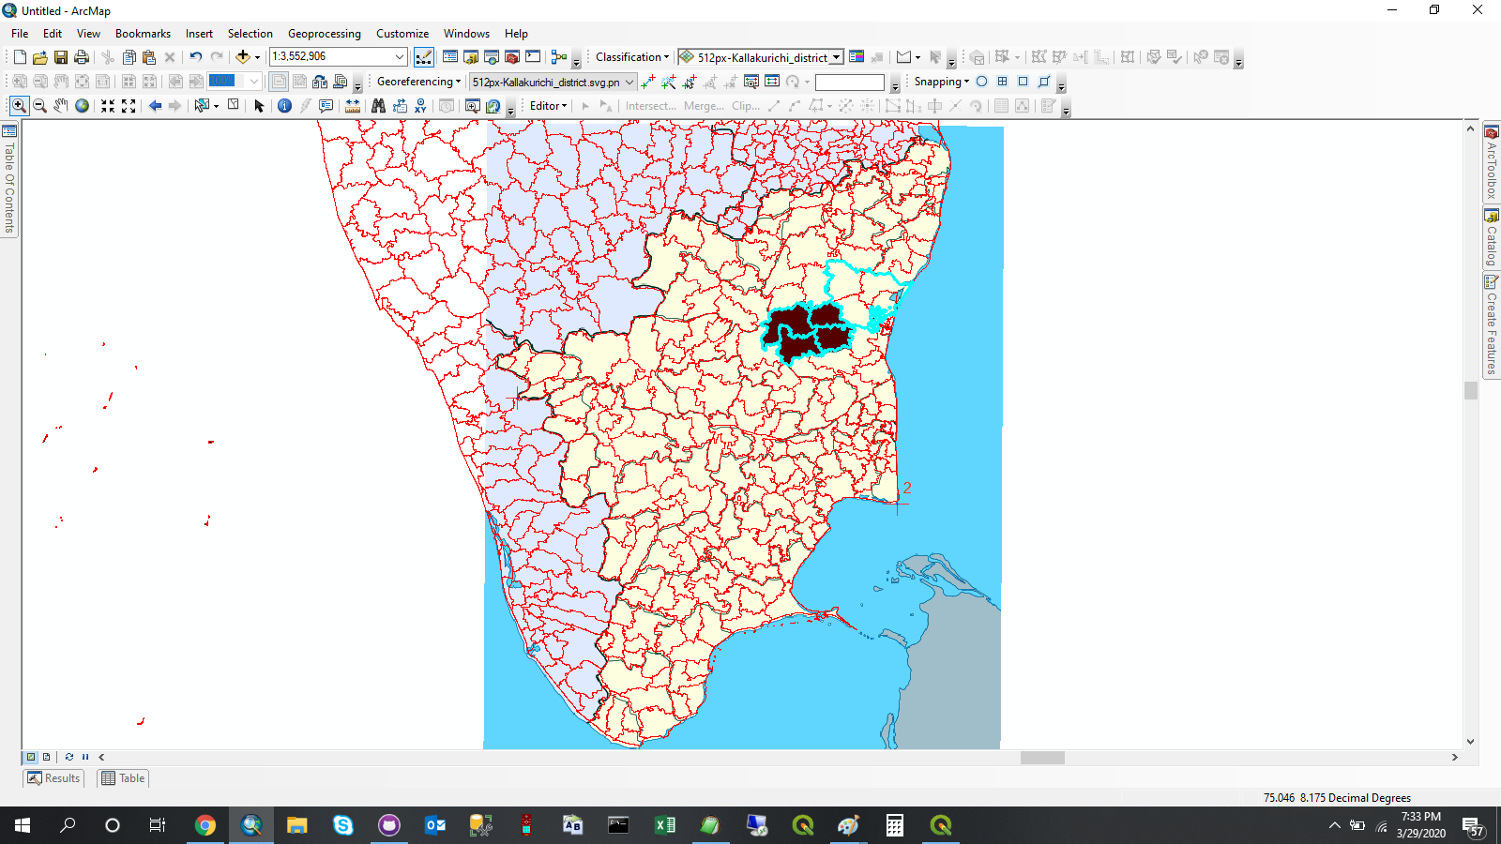Open the Georeferencing dropdown
The image size is (1501, 844).
417,82
